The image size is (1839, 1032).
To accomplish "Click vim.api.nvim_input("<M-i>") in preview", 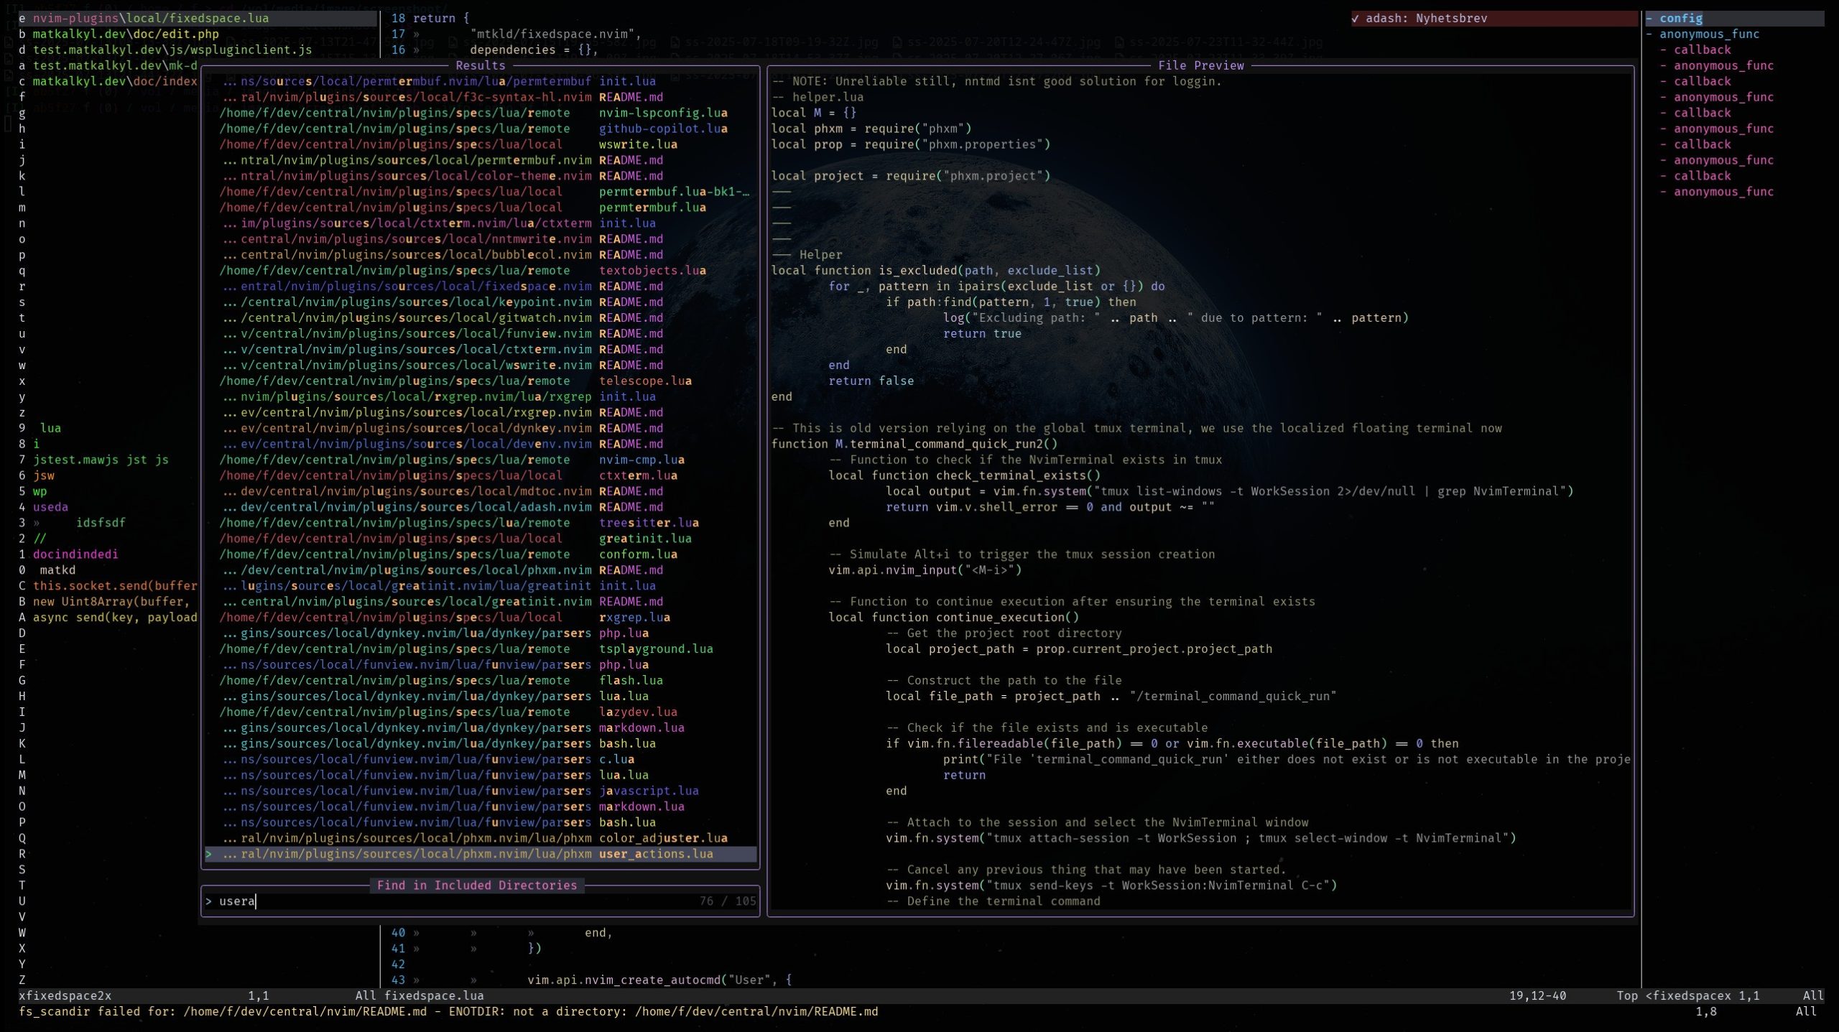I will 925,570.
